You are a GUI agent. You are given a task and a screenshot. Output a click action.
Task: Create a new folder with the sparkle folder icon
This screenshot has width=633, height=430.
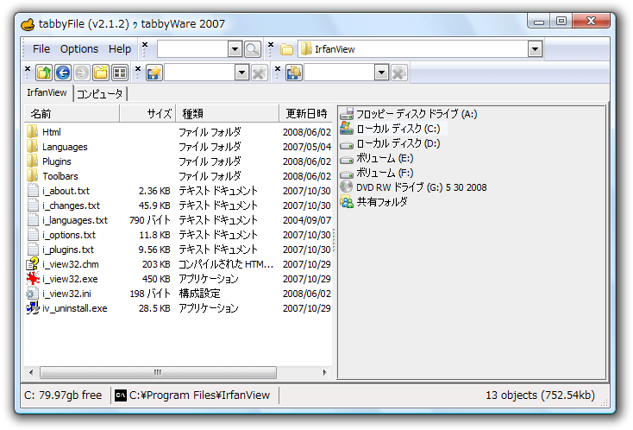pyautogui.click(x=101, y=73)
